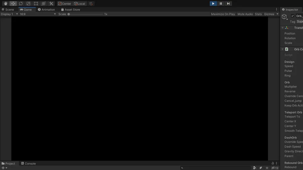Click the Rotation label
This screenshot has width=303, height=170.
pyautogui.click(x=290, y=38)
